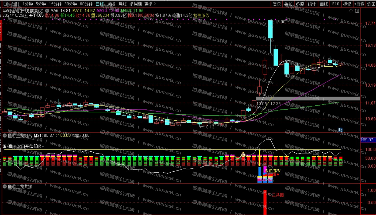The image size is (376, 215).
Task: Click the 检测服务 sector link
Action: tap(201, 16)
